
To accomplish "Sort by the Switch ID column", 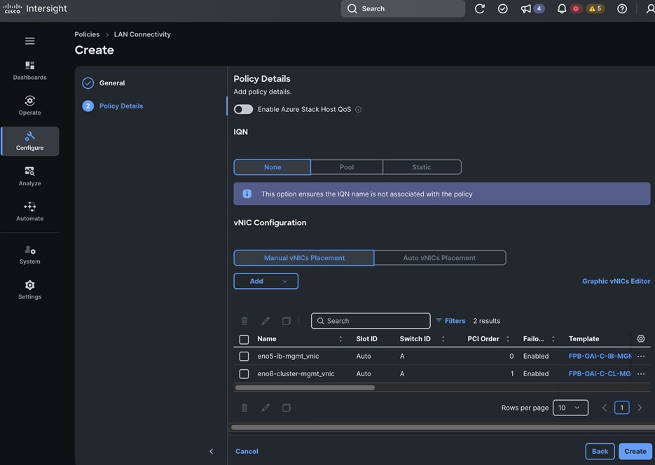I will [443, 338].
